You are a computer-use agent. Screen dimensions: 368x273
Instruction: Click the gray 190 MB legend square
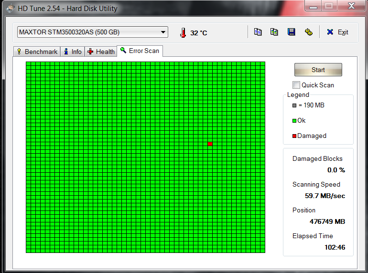point(294,105)
